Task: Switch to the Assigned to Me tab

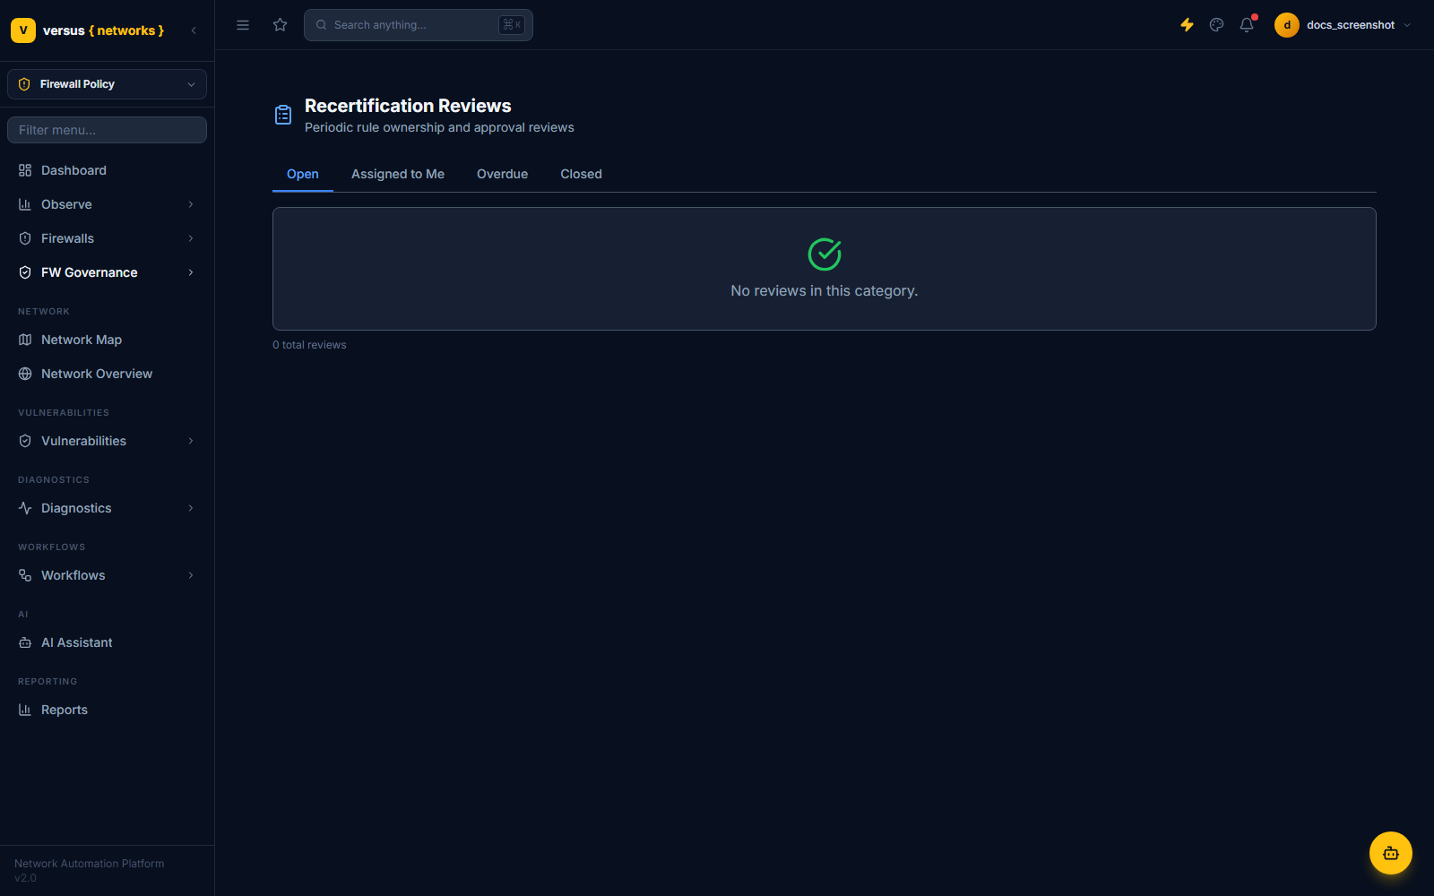Action: tap(398, 174)
